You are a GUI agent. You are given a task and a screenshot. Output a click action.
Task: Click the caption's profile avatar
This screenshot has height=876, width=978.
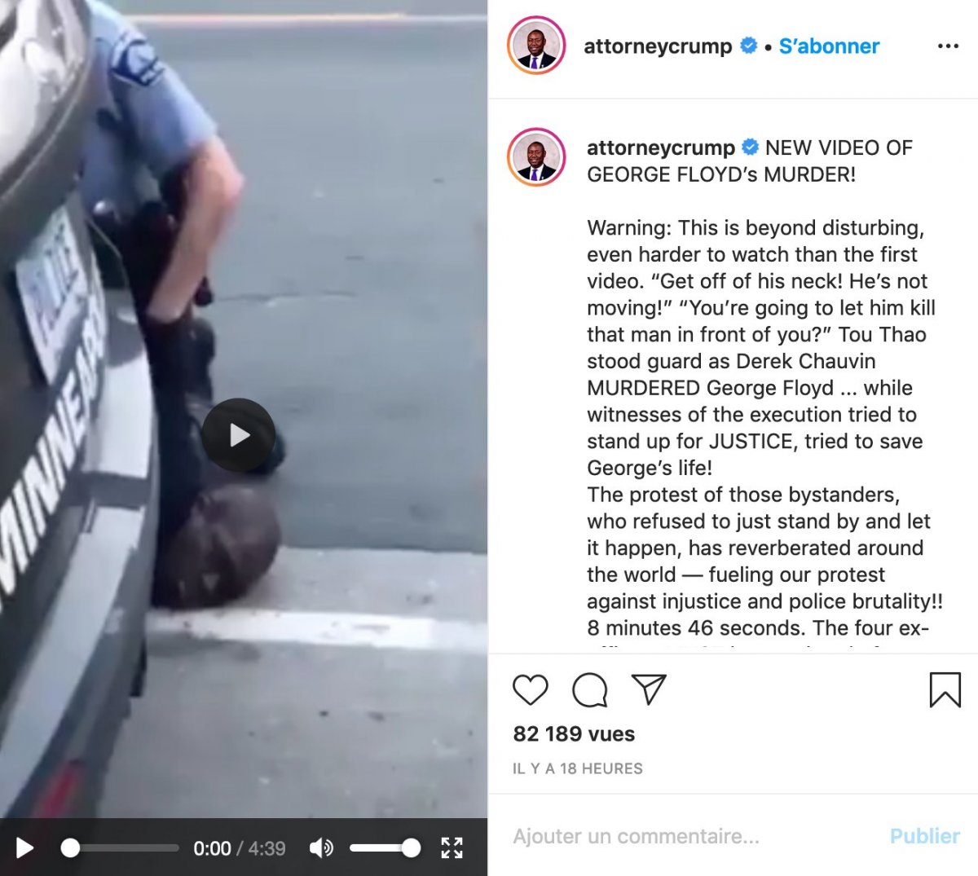536,157
